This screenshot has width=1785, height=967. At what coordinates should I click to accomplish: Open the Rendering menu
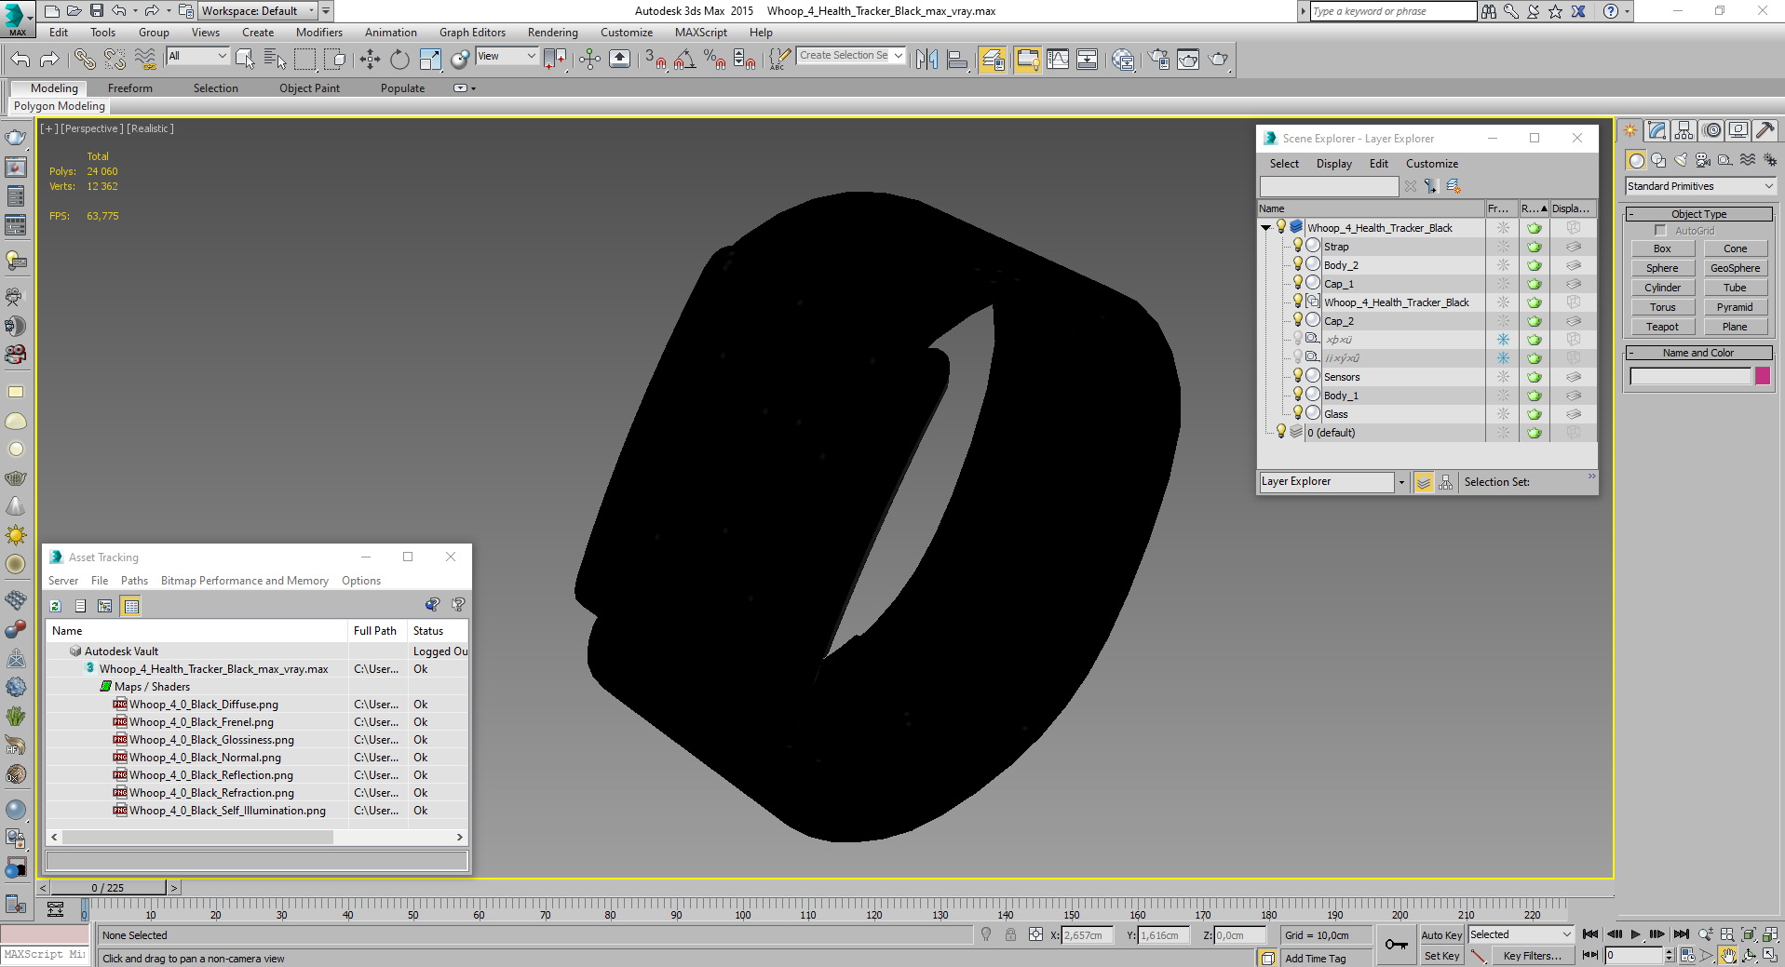pos(552,32)
